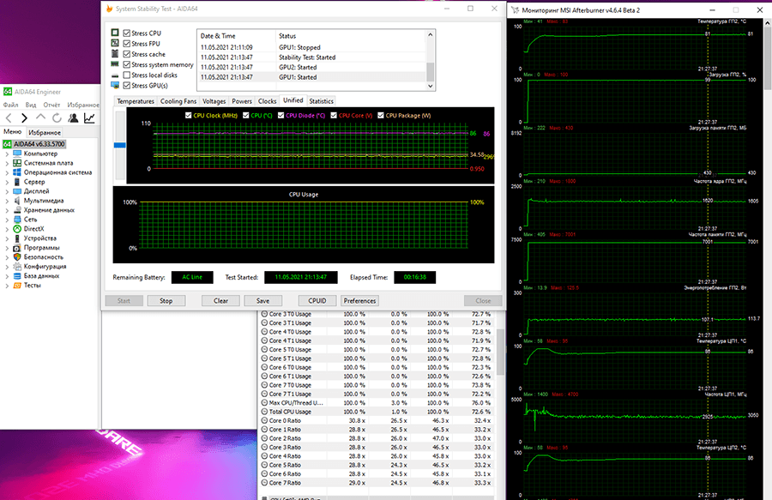This screenshot has height=500, width=772.
Task: Click the forward arrow in AIDA64 toolbar
Action: click(x=24, y=118)
